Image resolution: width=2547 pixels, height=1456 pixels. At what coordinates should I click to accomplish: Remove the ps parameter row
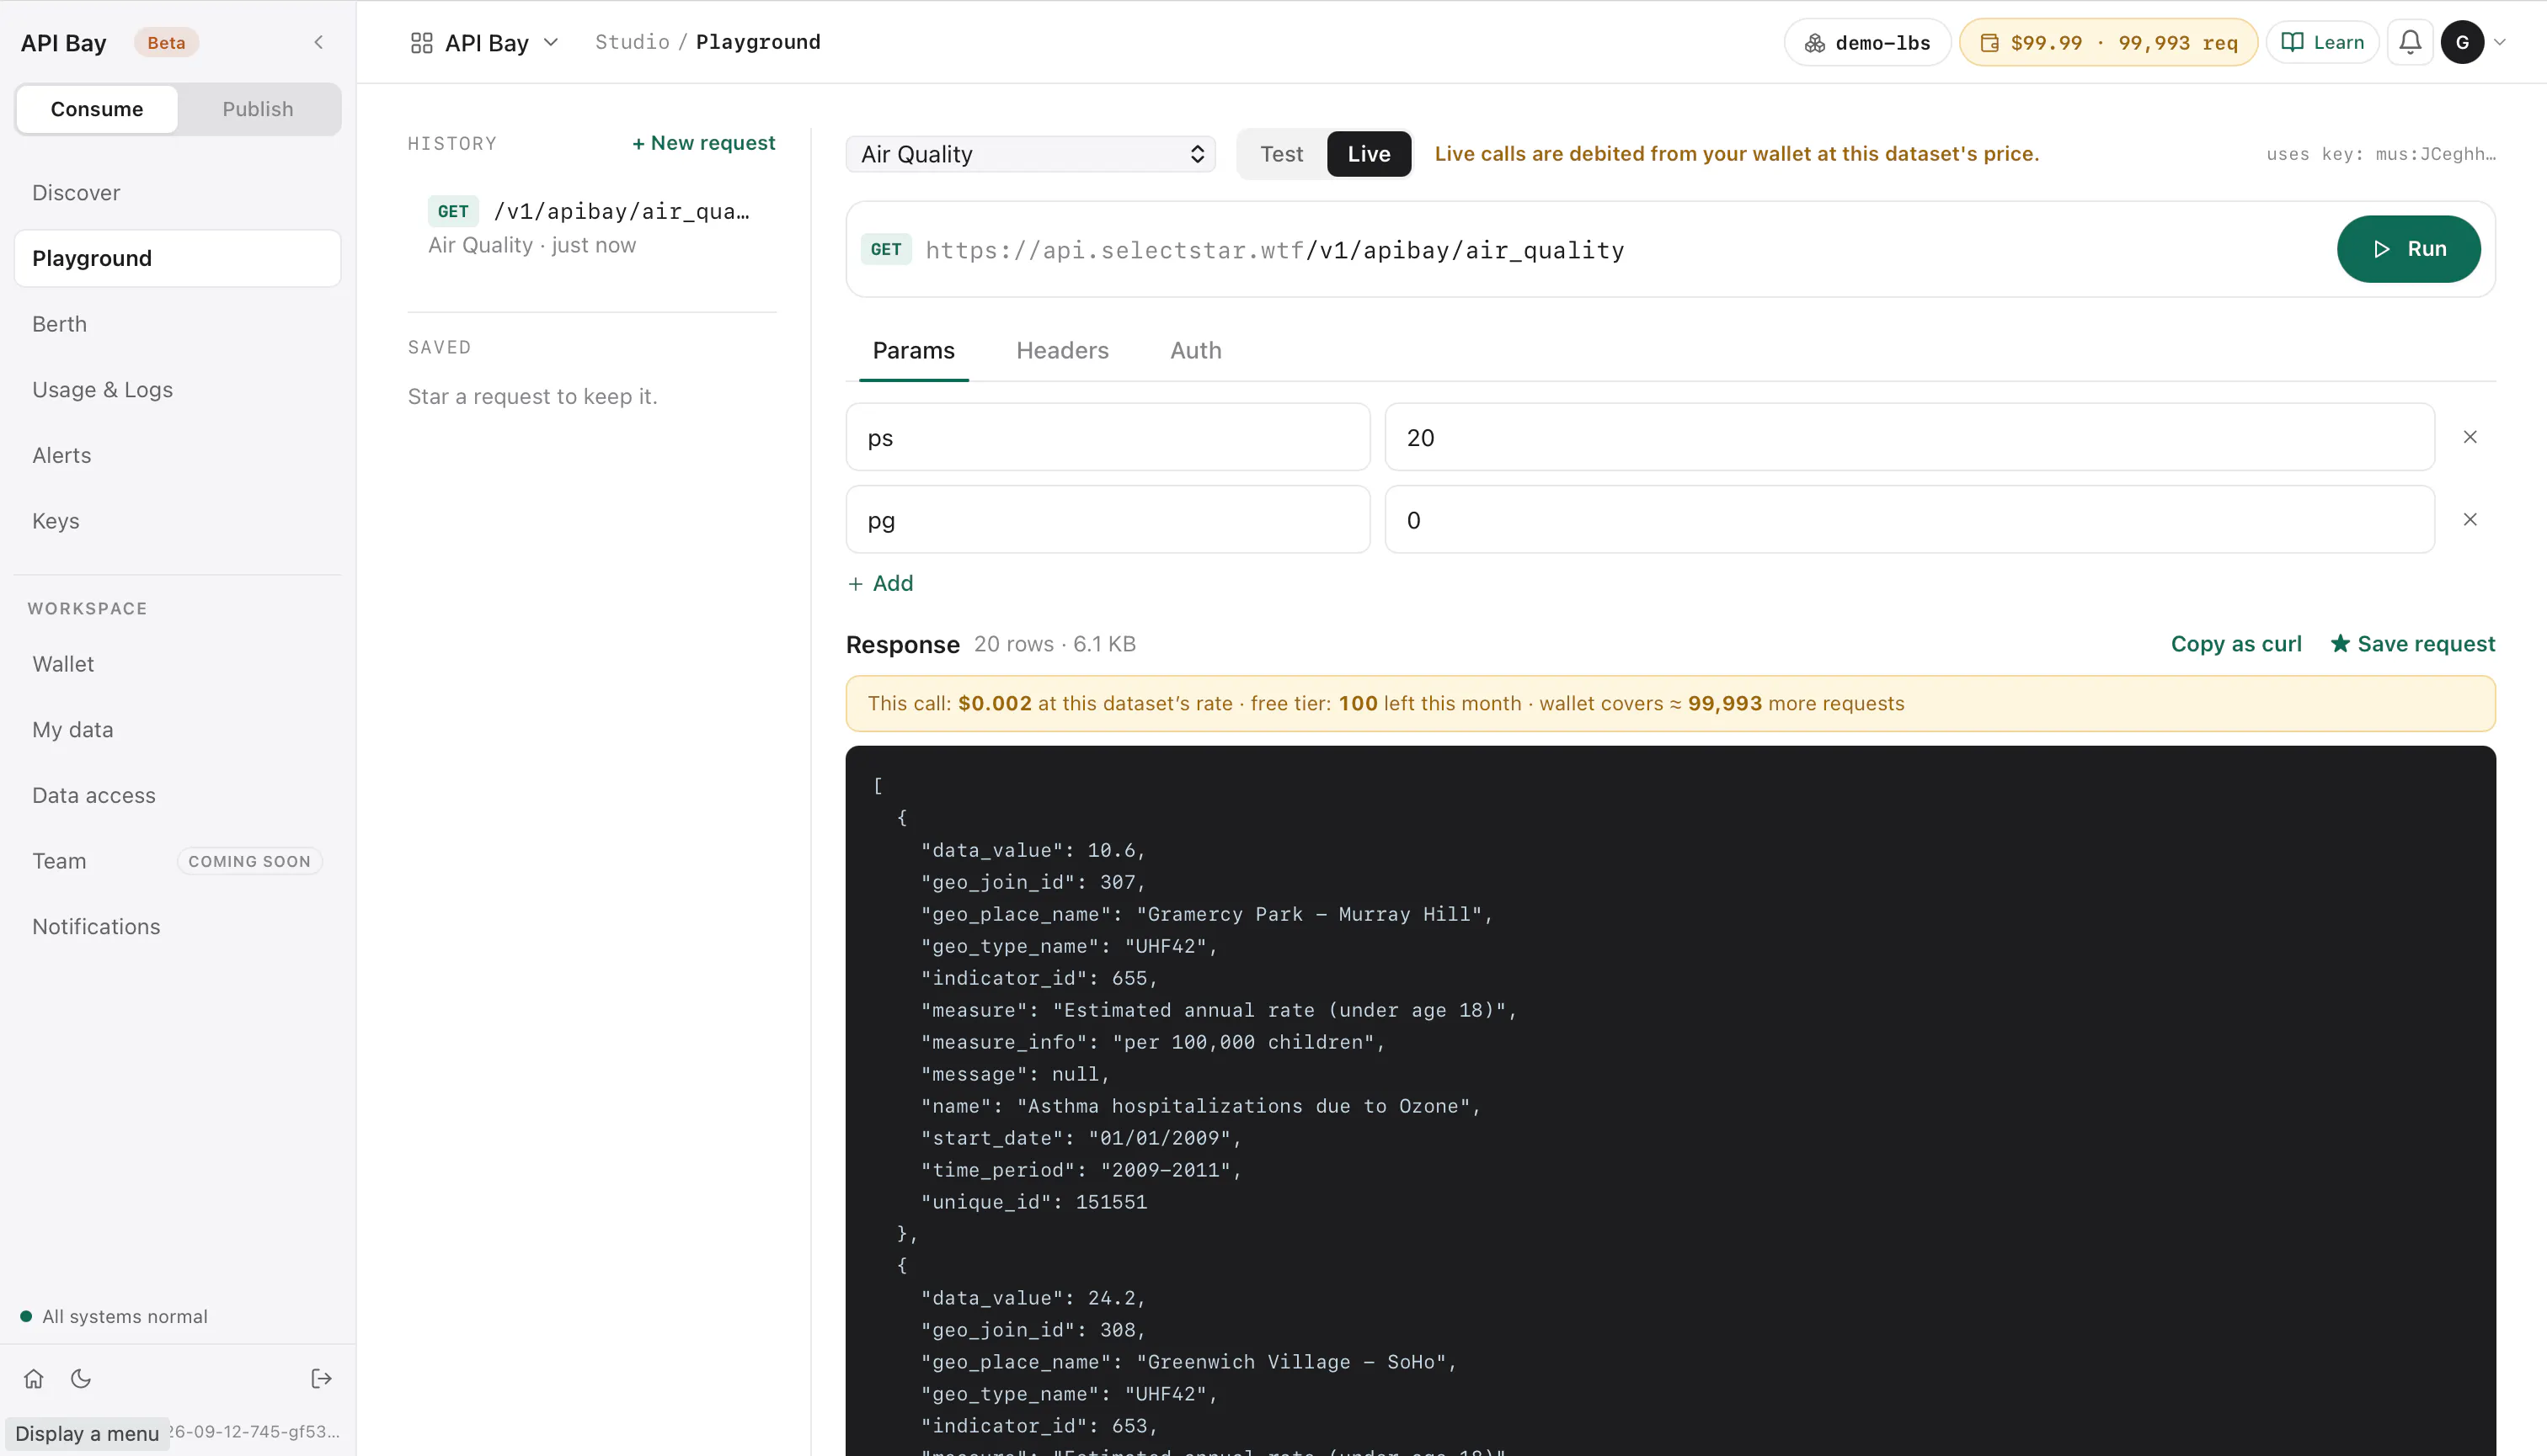point(2470,437)
